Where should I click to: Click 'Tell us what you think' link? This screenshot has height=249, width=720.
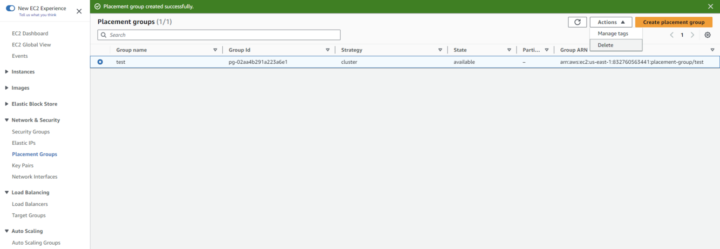37,15
